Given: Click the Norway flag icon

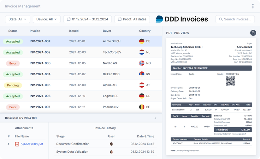Looking at the screenshot, I should tap(142, 63).
